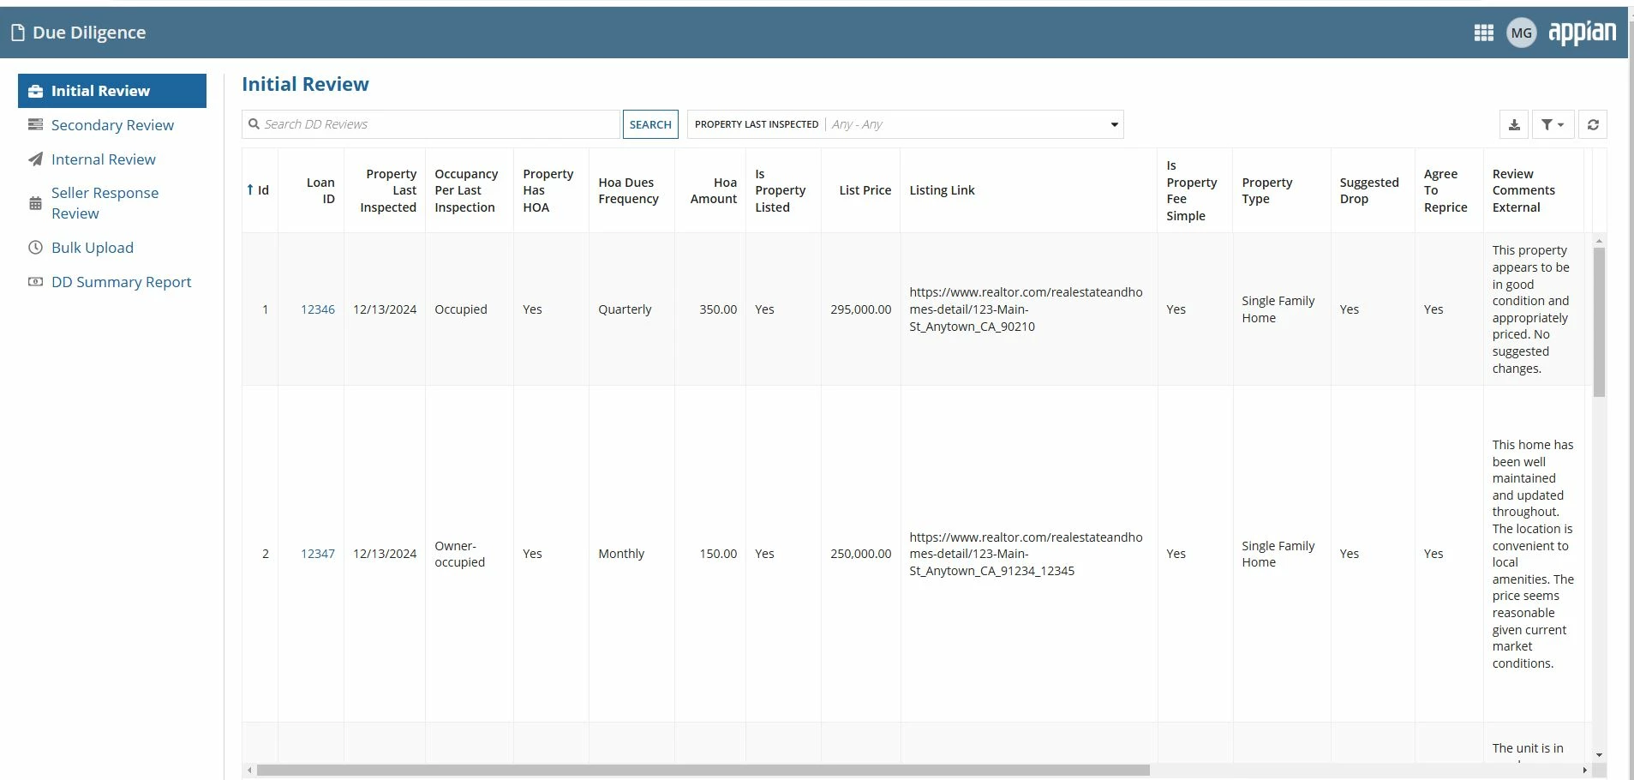
Task: Click the Bulk Upload clock icon
Action: pos(35,248)
